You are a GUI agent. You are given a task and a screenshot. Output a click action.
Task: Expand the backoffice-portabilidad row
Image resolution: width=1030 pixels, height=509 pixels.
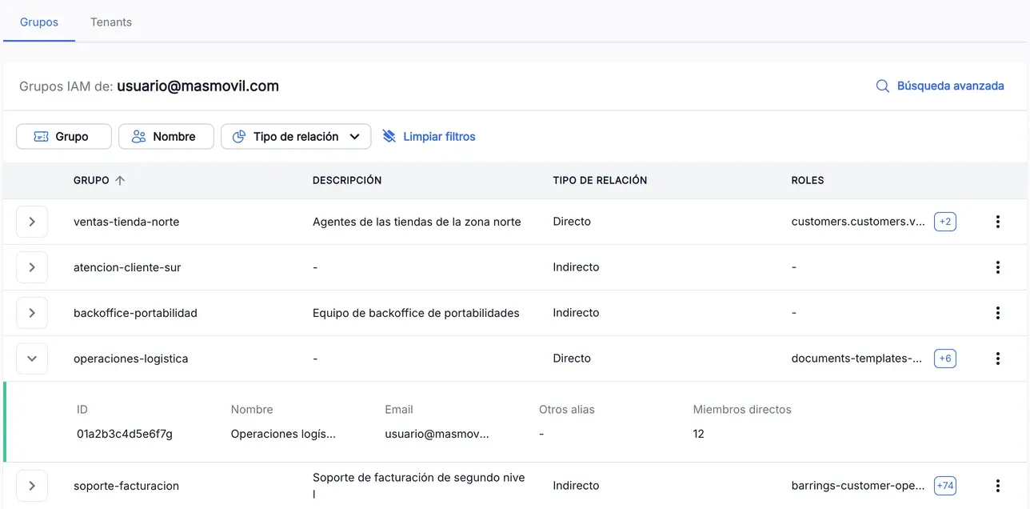pos(32,313)
